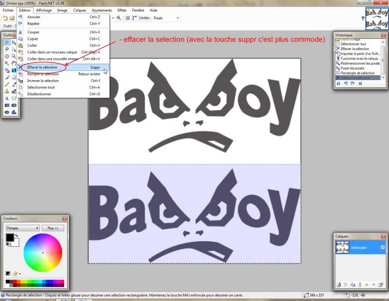Reset colors to black and white
The width and height of the screenshot is (389, 301).
[8, 244]
